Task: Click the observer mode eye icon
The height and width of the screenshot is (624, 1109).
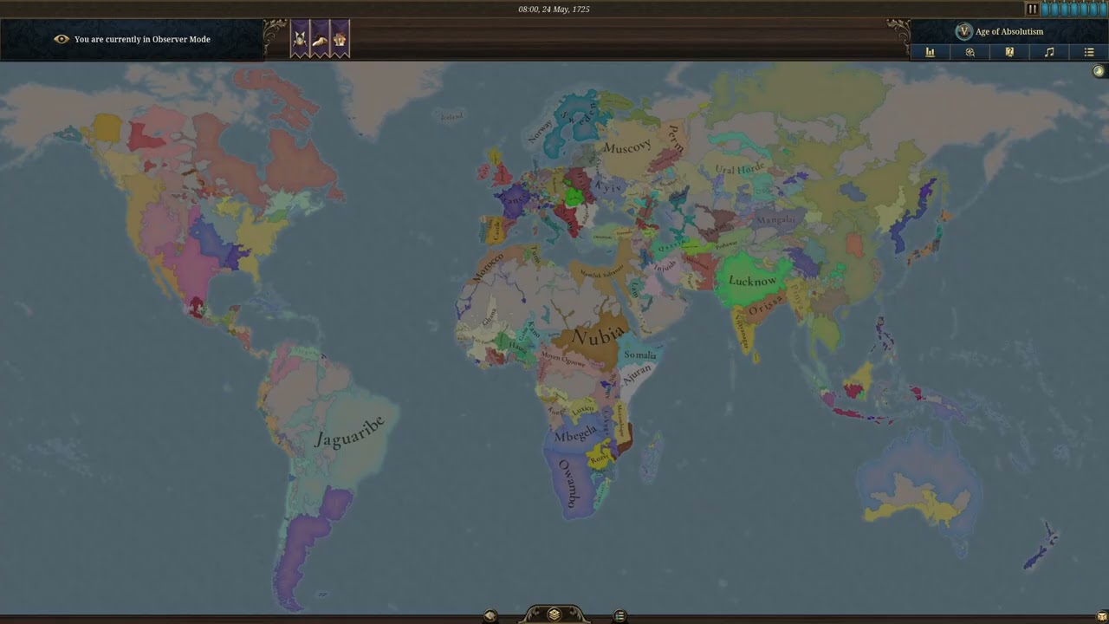Action: (x=62, y=39)
